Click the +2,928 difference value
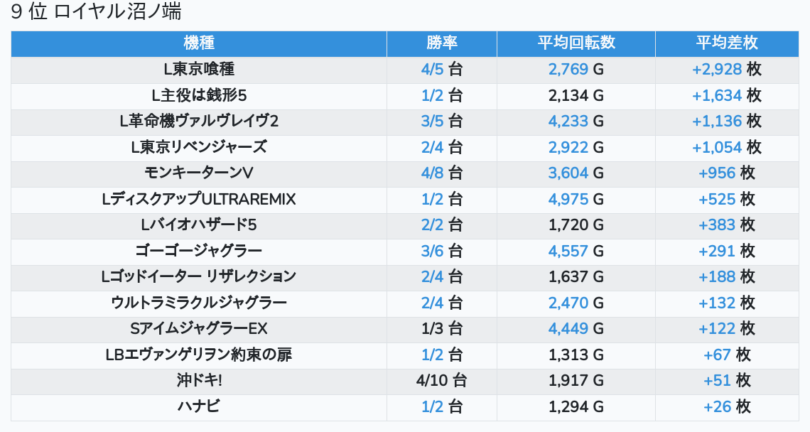Image resolution: width=810 pixels, height=432 pixels. click(x=717, y=70)
